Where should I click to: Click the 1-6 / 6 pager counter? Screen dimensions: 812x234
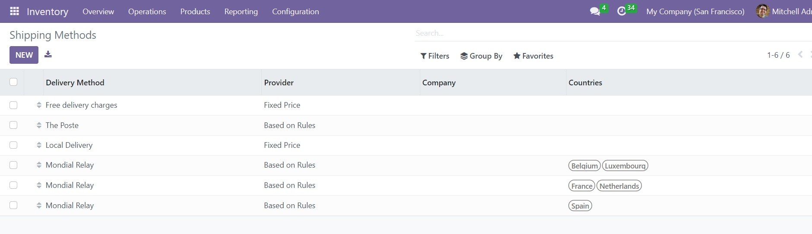778,55
